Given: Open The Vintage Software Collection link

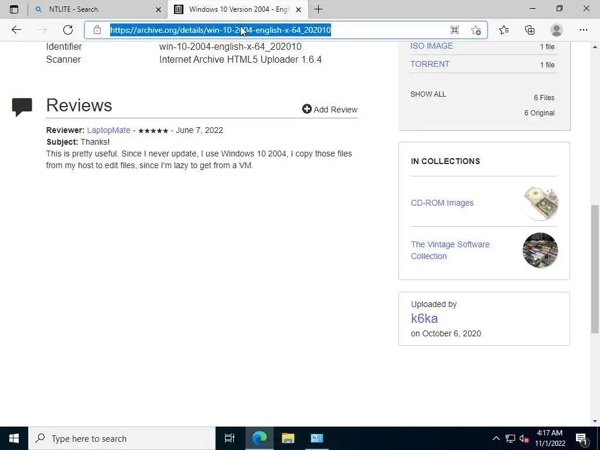Looking at the screenshot, I should [x=450, y=250].
